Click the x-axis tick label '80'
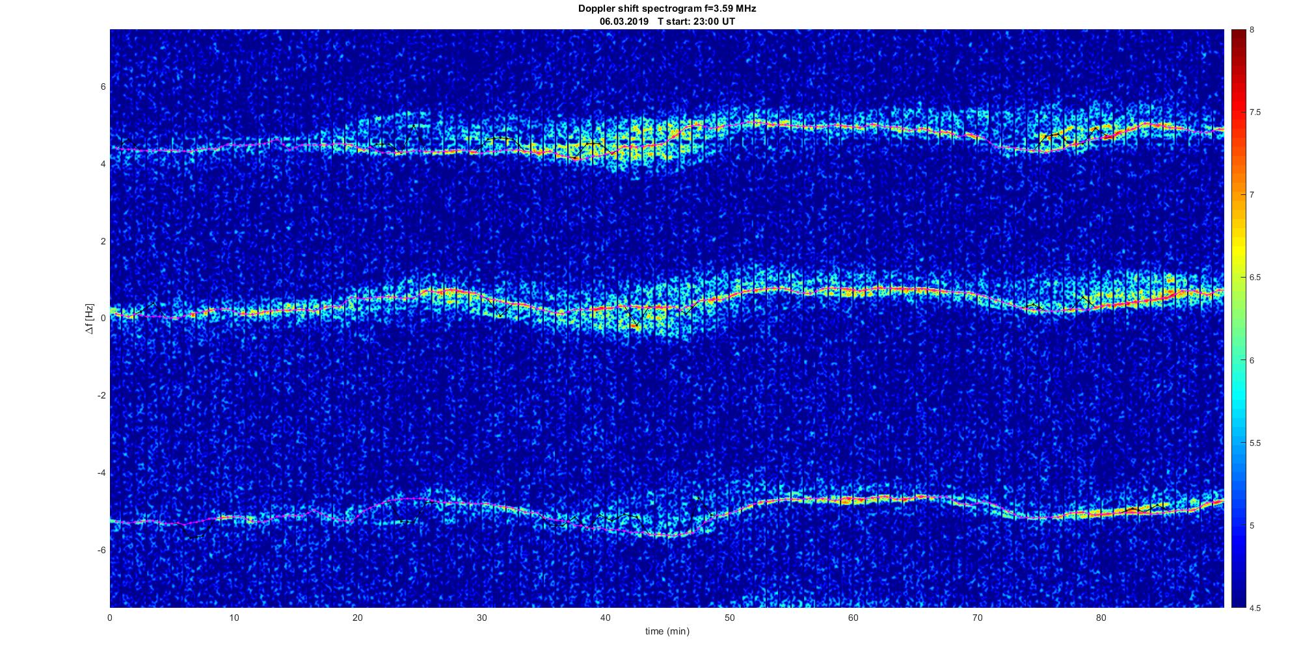Viewport: 1301px width, 652px height. (x=1101, y=618)
